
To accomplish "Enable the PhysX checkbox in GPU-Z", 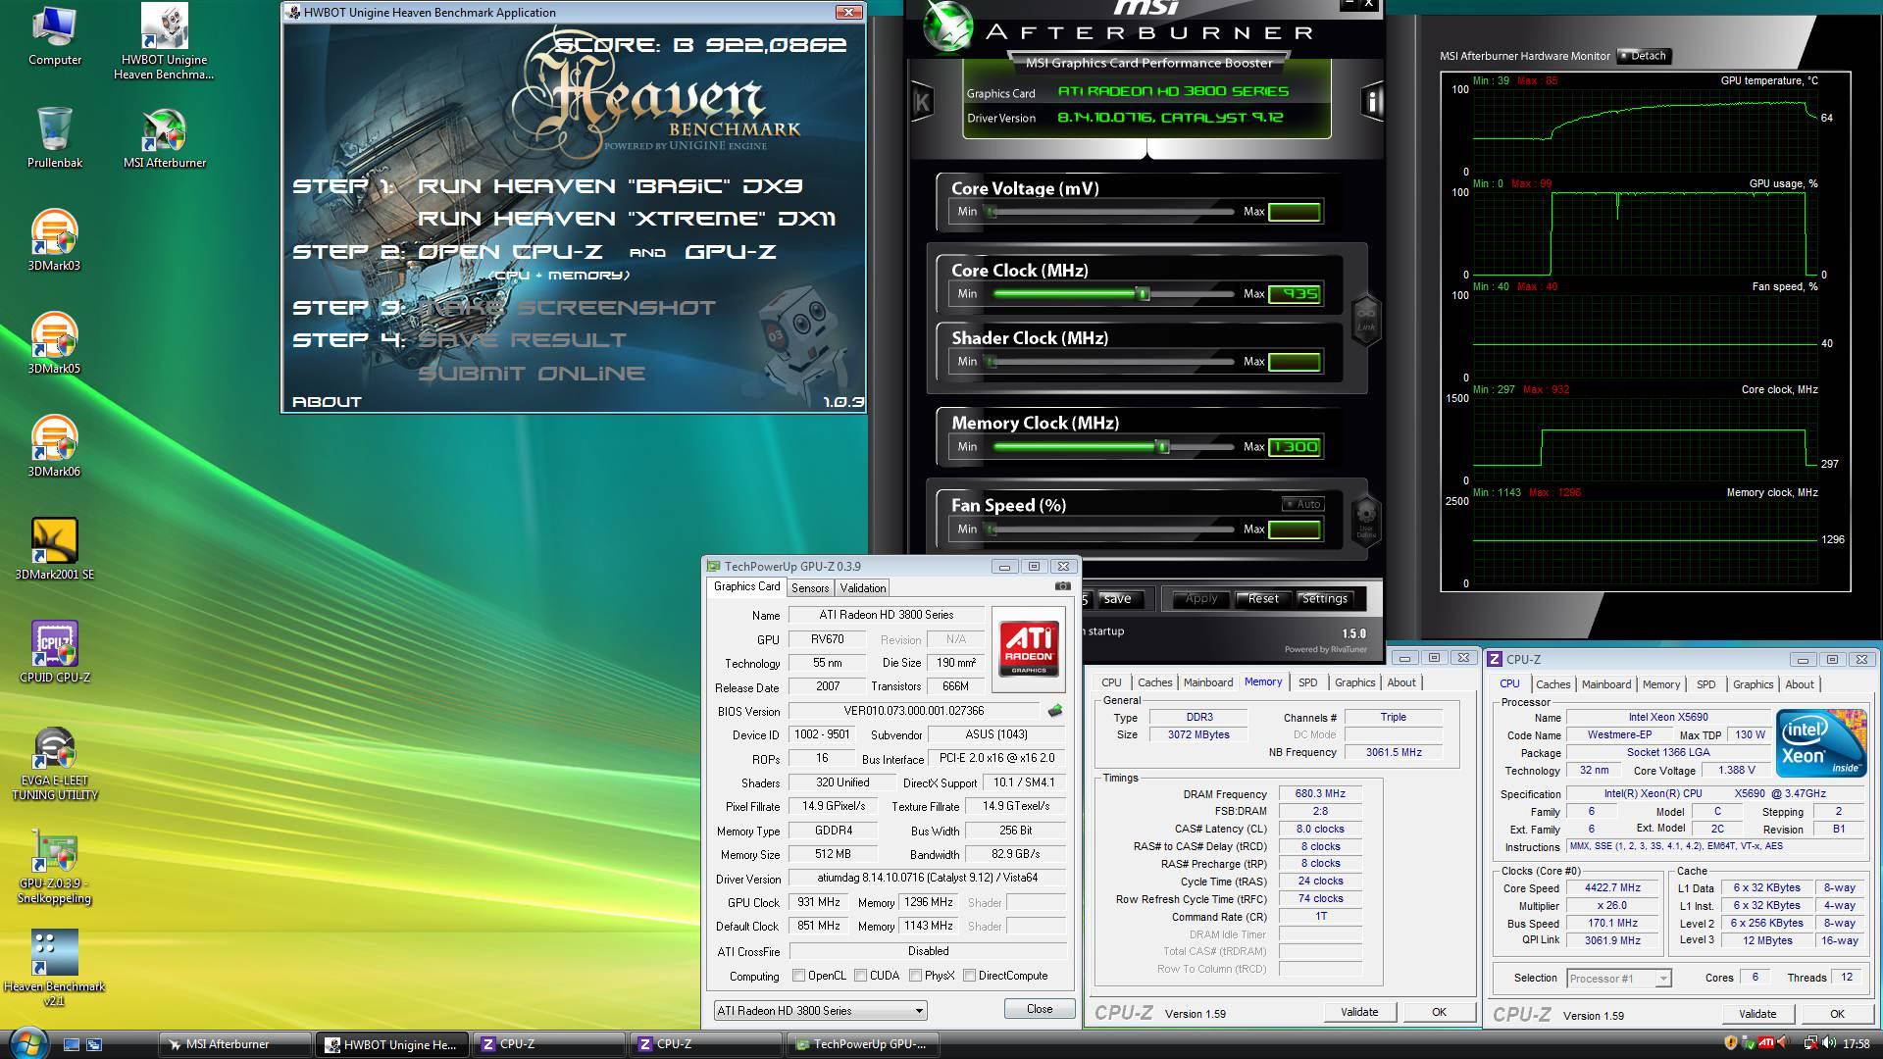I will point(915,976).
